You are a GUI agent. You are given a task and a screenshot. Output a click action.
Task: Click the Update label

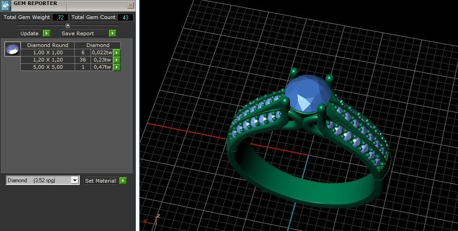(x=29, y=33)
